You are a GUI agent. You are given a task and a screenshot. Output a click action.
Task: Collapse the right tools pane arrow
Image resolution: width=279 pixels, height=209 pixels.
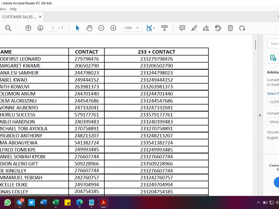click(260, 115)
